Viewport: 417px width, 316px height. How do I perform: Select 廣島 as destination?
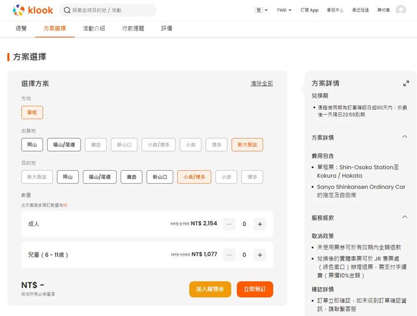pos(131,177)
